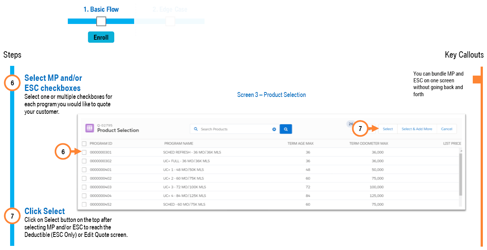Click Select & Add More button
Viewport: 487px width, 250px height.
pos(417,129)
